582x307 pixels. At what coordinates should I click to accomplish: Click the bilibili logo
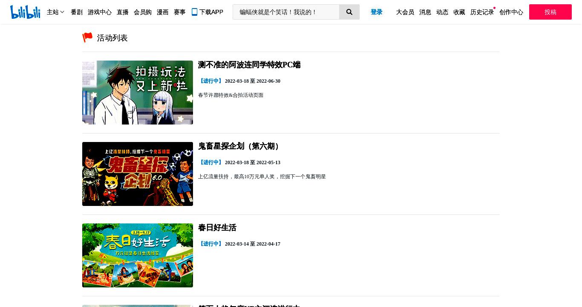tap(25, 12)
